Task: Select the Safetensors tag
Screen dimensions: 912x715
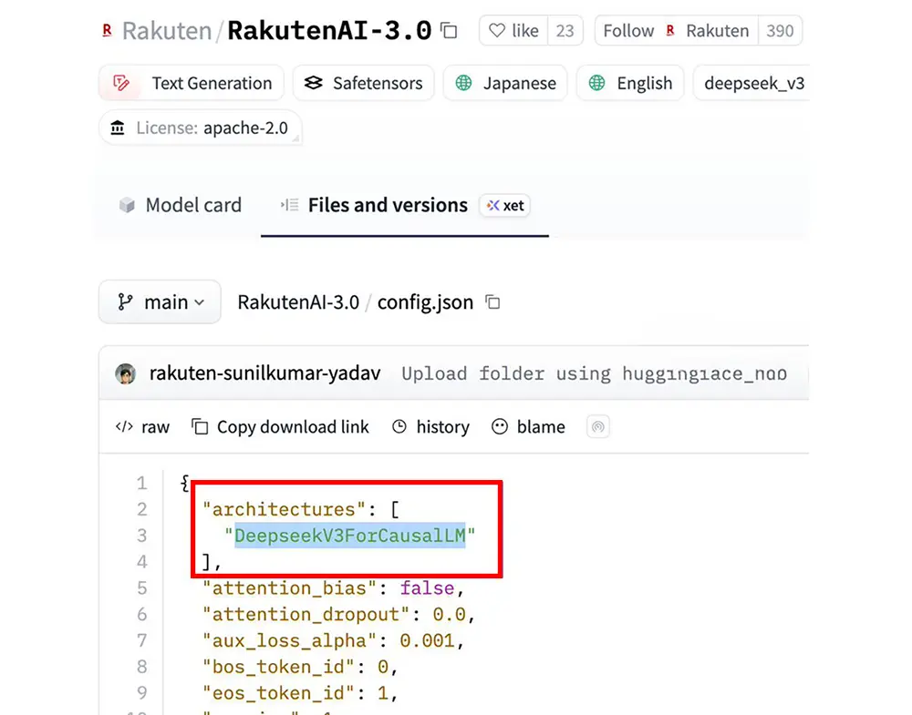Action: [x=364, y=83]
